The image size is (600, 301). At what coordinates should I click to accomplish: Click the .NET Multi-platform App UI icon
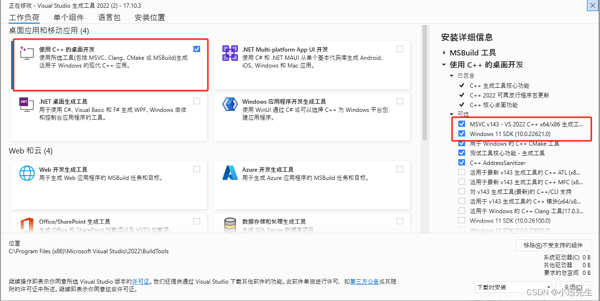(230, 53)
